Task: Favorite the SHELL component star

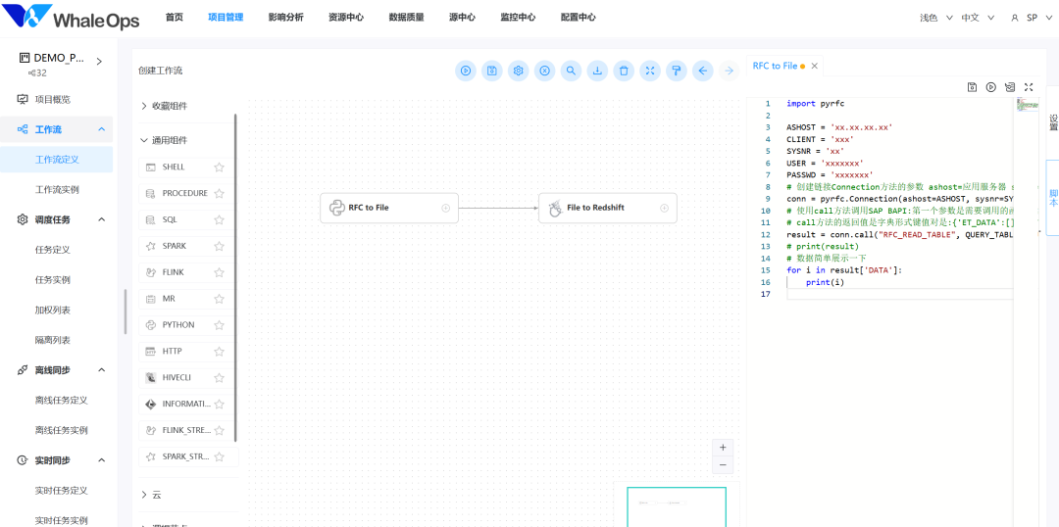Action: pos(219,168)
